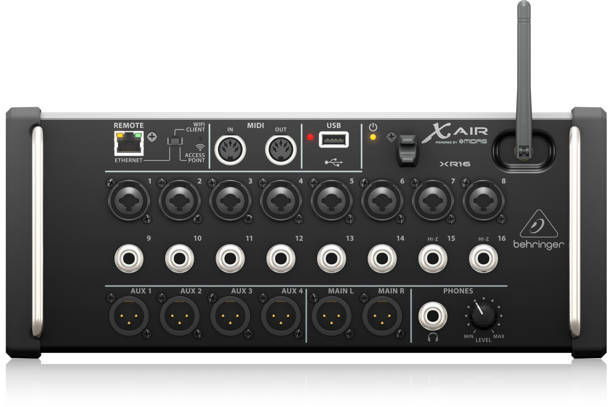Select the Hi-Z input jack 15
Screen dimensions: 612x407
432,259
